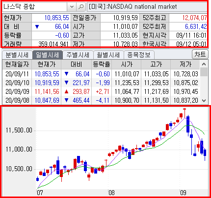
Task: Click the 나스닥 종합 index name field
Action: [34, 7]
